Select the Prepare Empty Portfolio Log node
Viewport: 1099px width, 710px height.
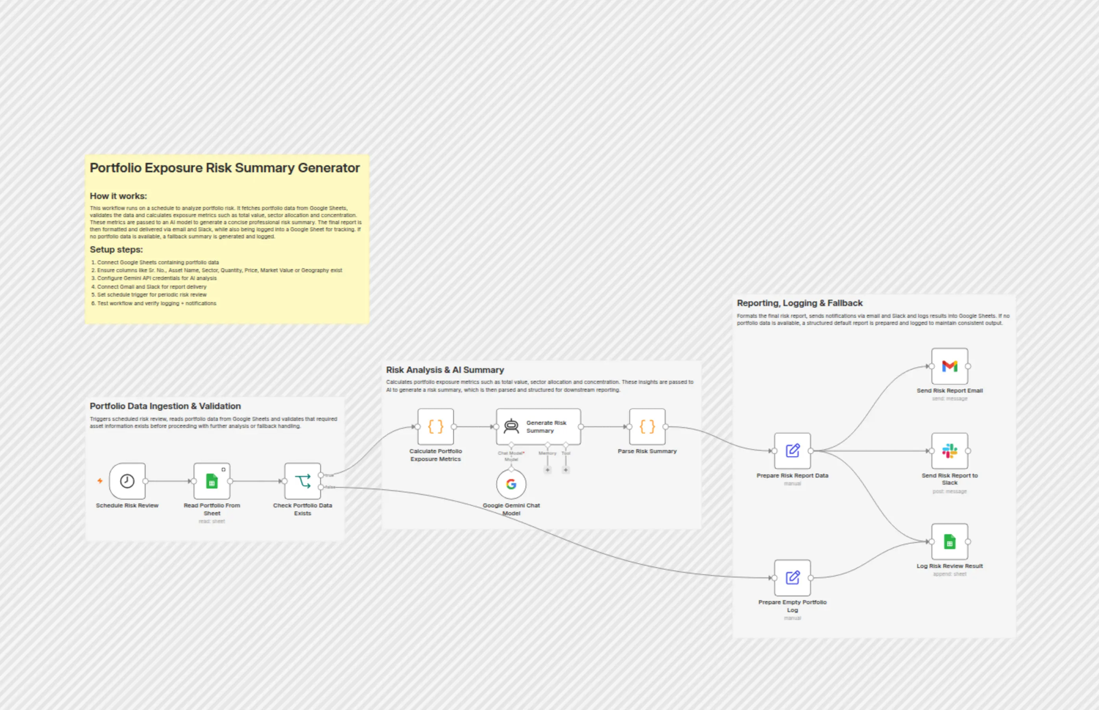[x=793, y=578]
